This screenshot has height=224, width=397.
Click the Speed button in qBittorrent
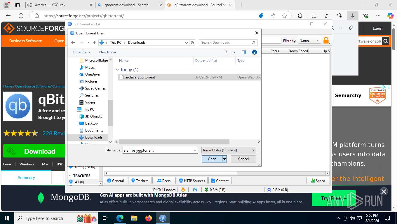pos(318,181)
